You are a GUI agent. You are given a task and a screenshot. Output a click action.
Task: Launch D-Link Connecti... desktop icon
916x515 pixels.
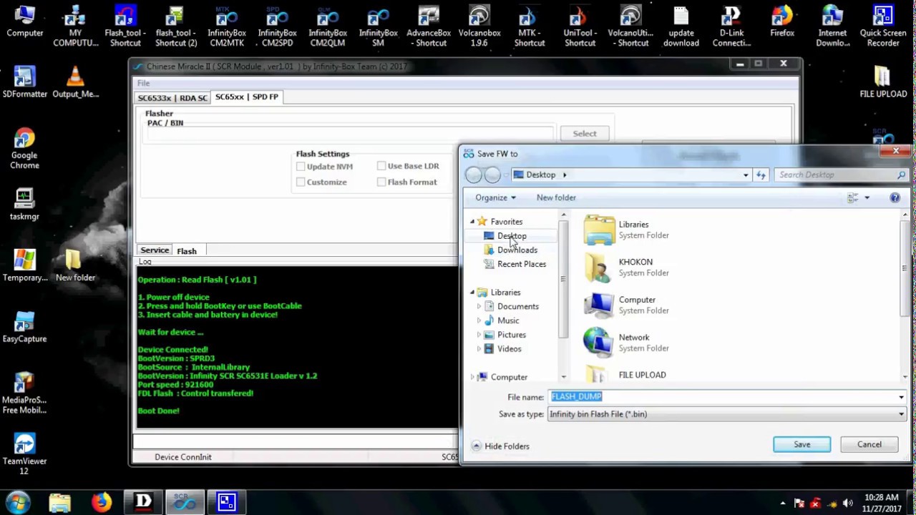(731, 27)
